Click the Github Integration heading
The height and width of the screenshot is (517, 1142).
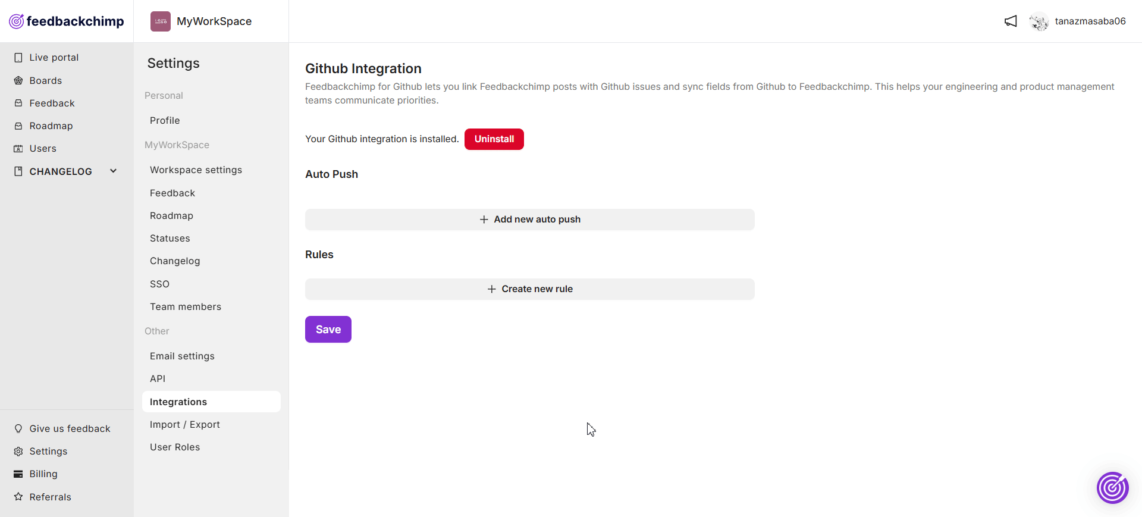(363, 69)
